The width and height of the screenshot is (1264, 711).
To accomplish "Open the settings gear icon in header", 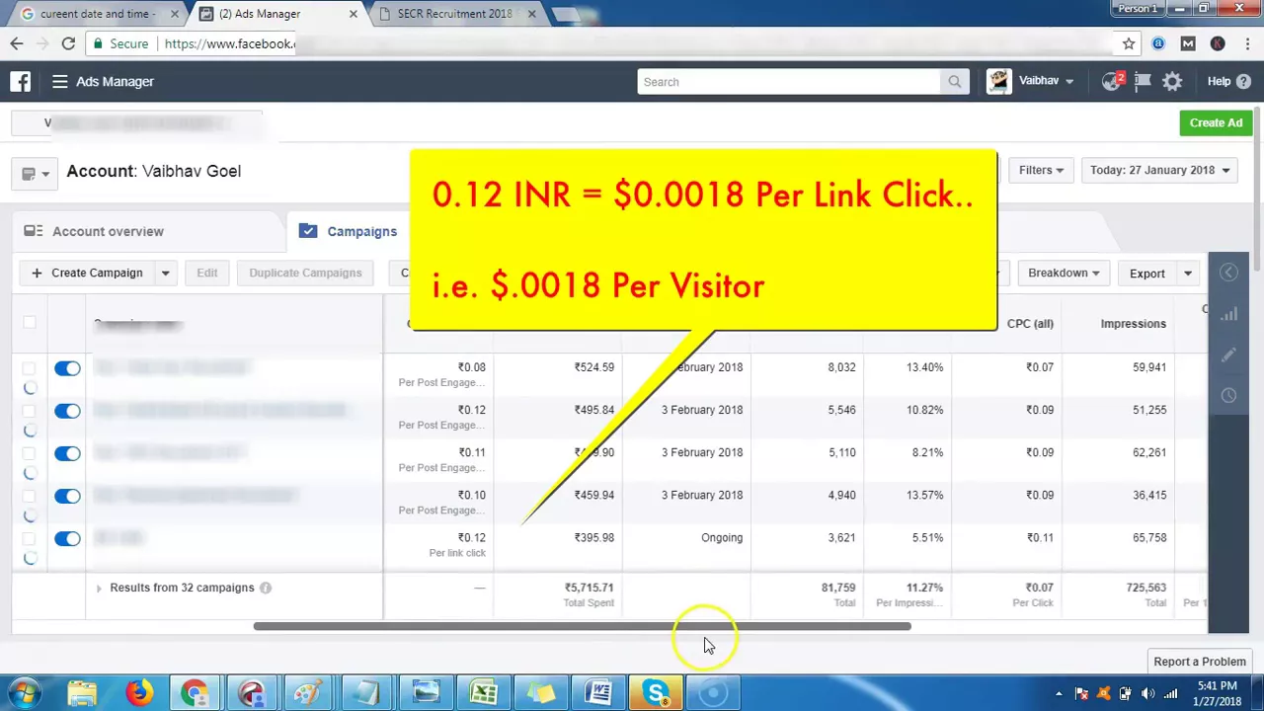I will click(x=1172, y=82).
